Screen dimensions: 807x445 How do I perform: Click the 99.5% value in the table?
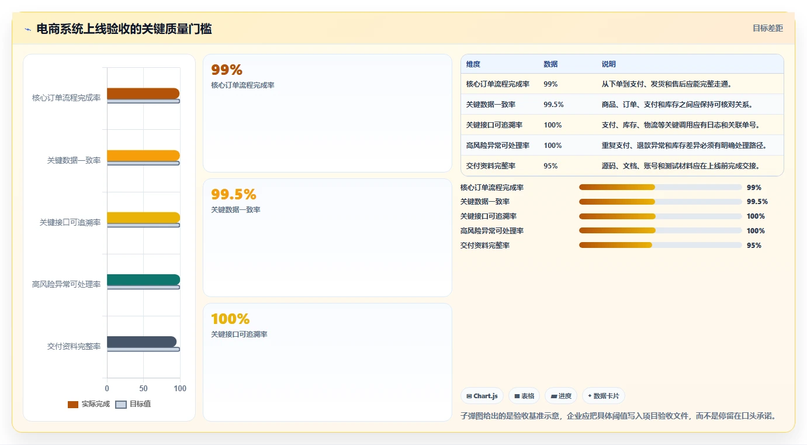click(x=553, y=105)
